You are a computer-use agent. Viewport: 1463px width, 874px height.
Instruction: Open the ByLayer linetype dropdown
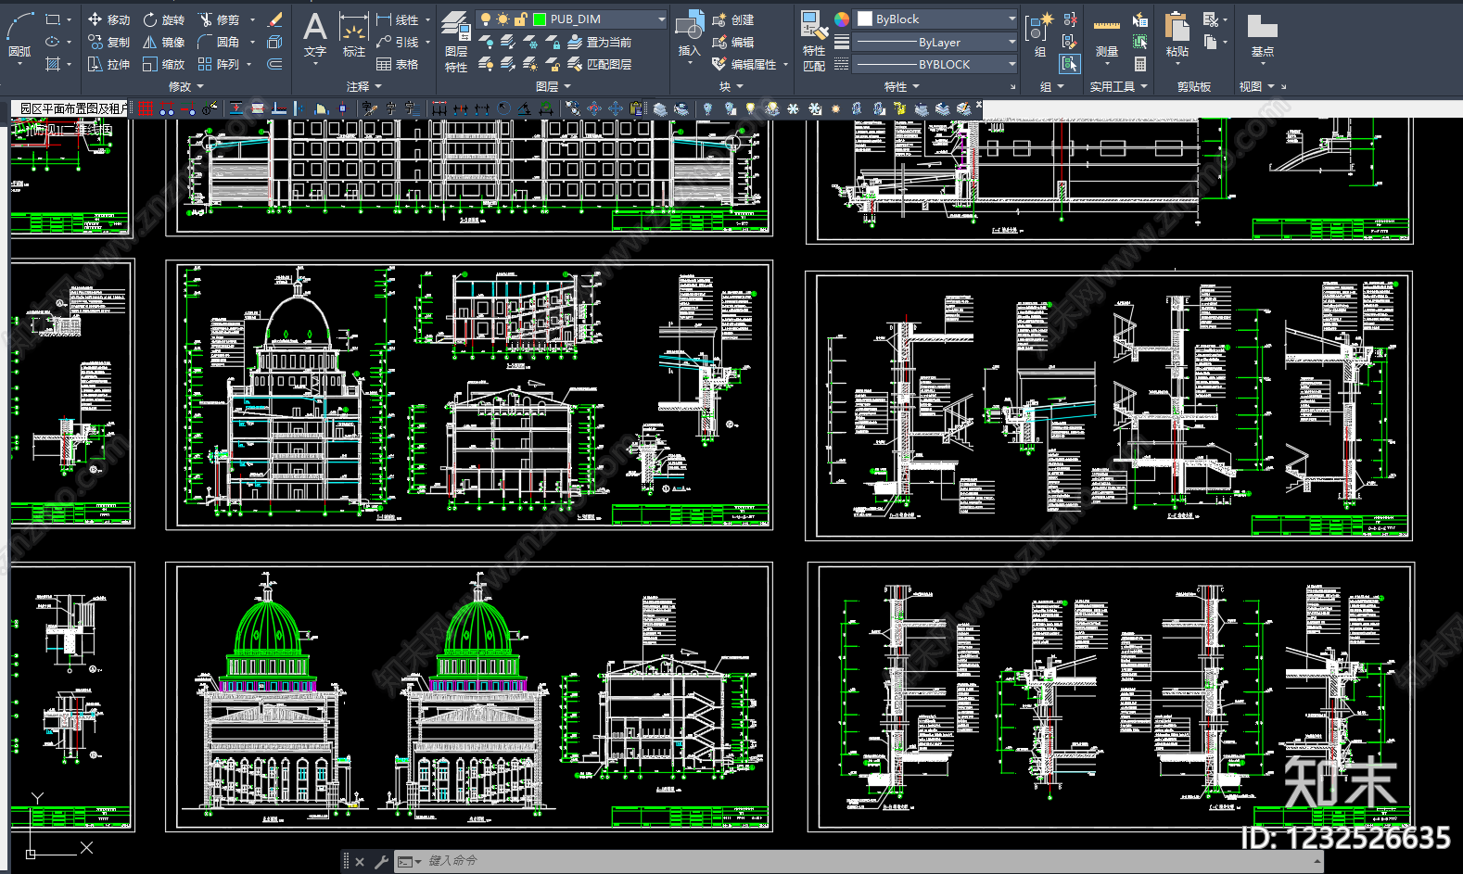pos(1011,42)
